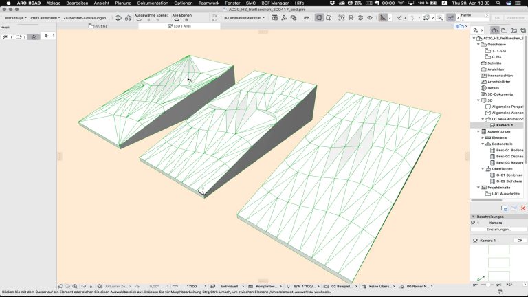Screen dimensions: 528x297
Task: Collapse the Auswertungen tree node
Action: click(478, 131)
